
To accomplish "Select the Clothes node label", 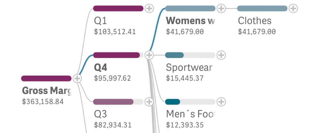I will tap(254, 21).
